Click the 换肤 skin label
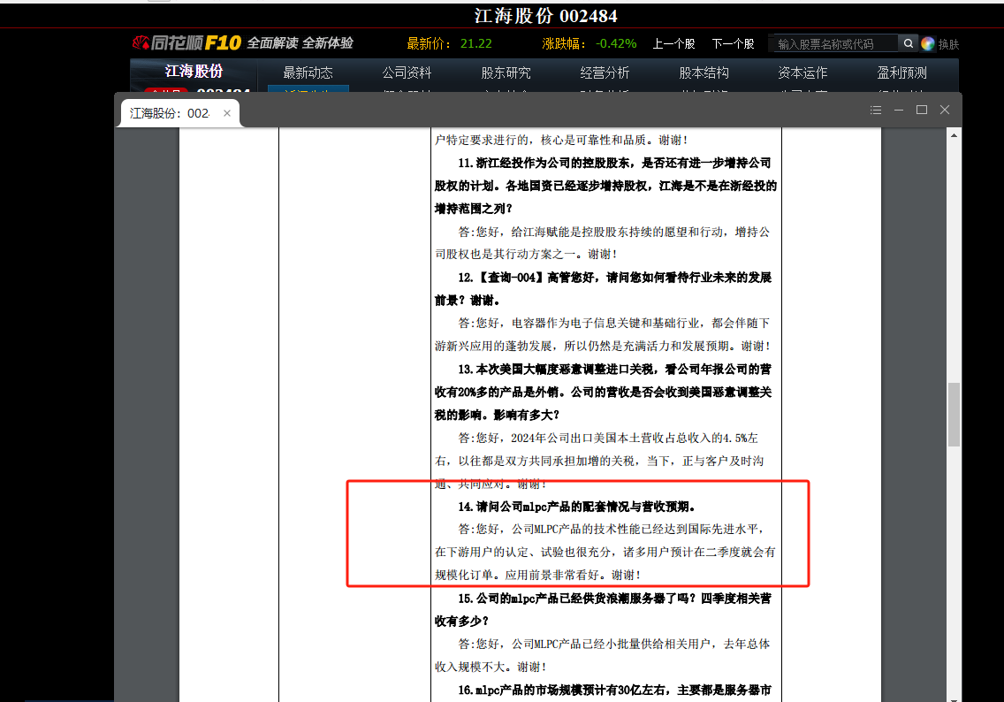1004x702 pixels. (948, 44)
